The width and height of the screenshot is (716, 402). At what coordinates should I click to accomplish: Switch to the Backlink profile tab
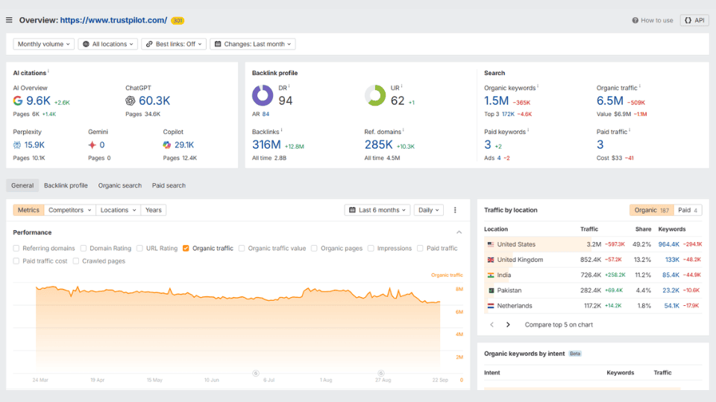[66, 185]
